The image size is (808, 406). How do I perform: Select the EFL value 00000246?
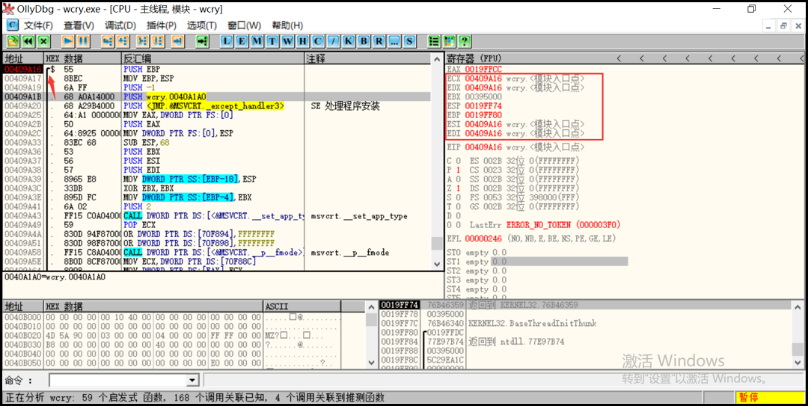tap(483, 239)
